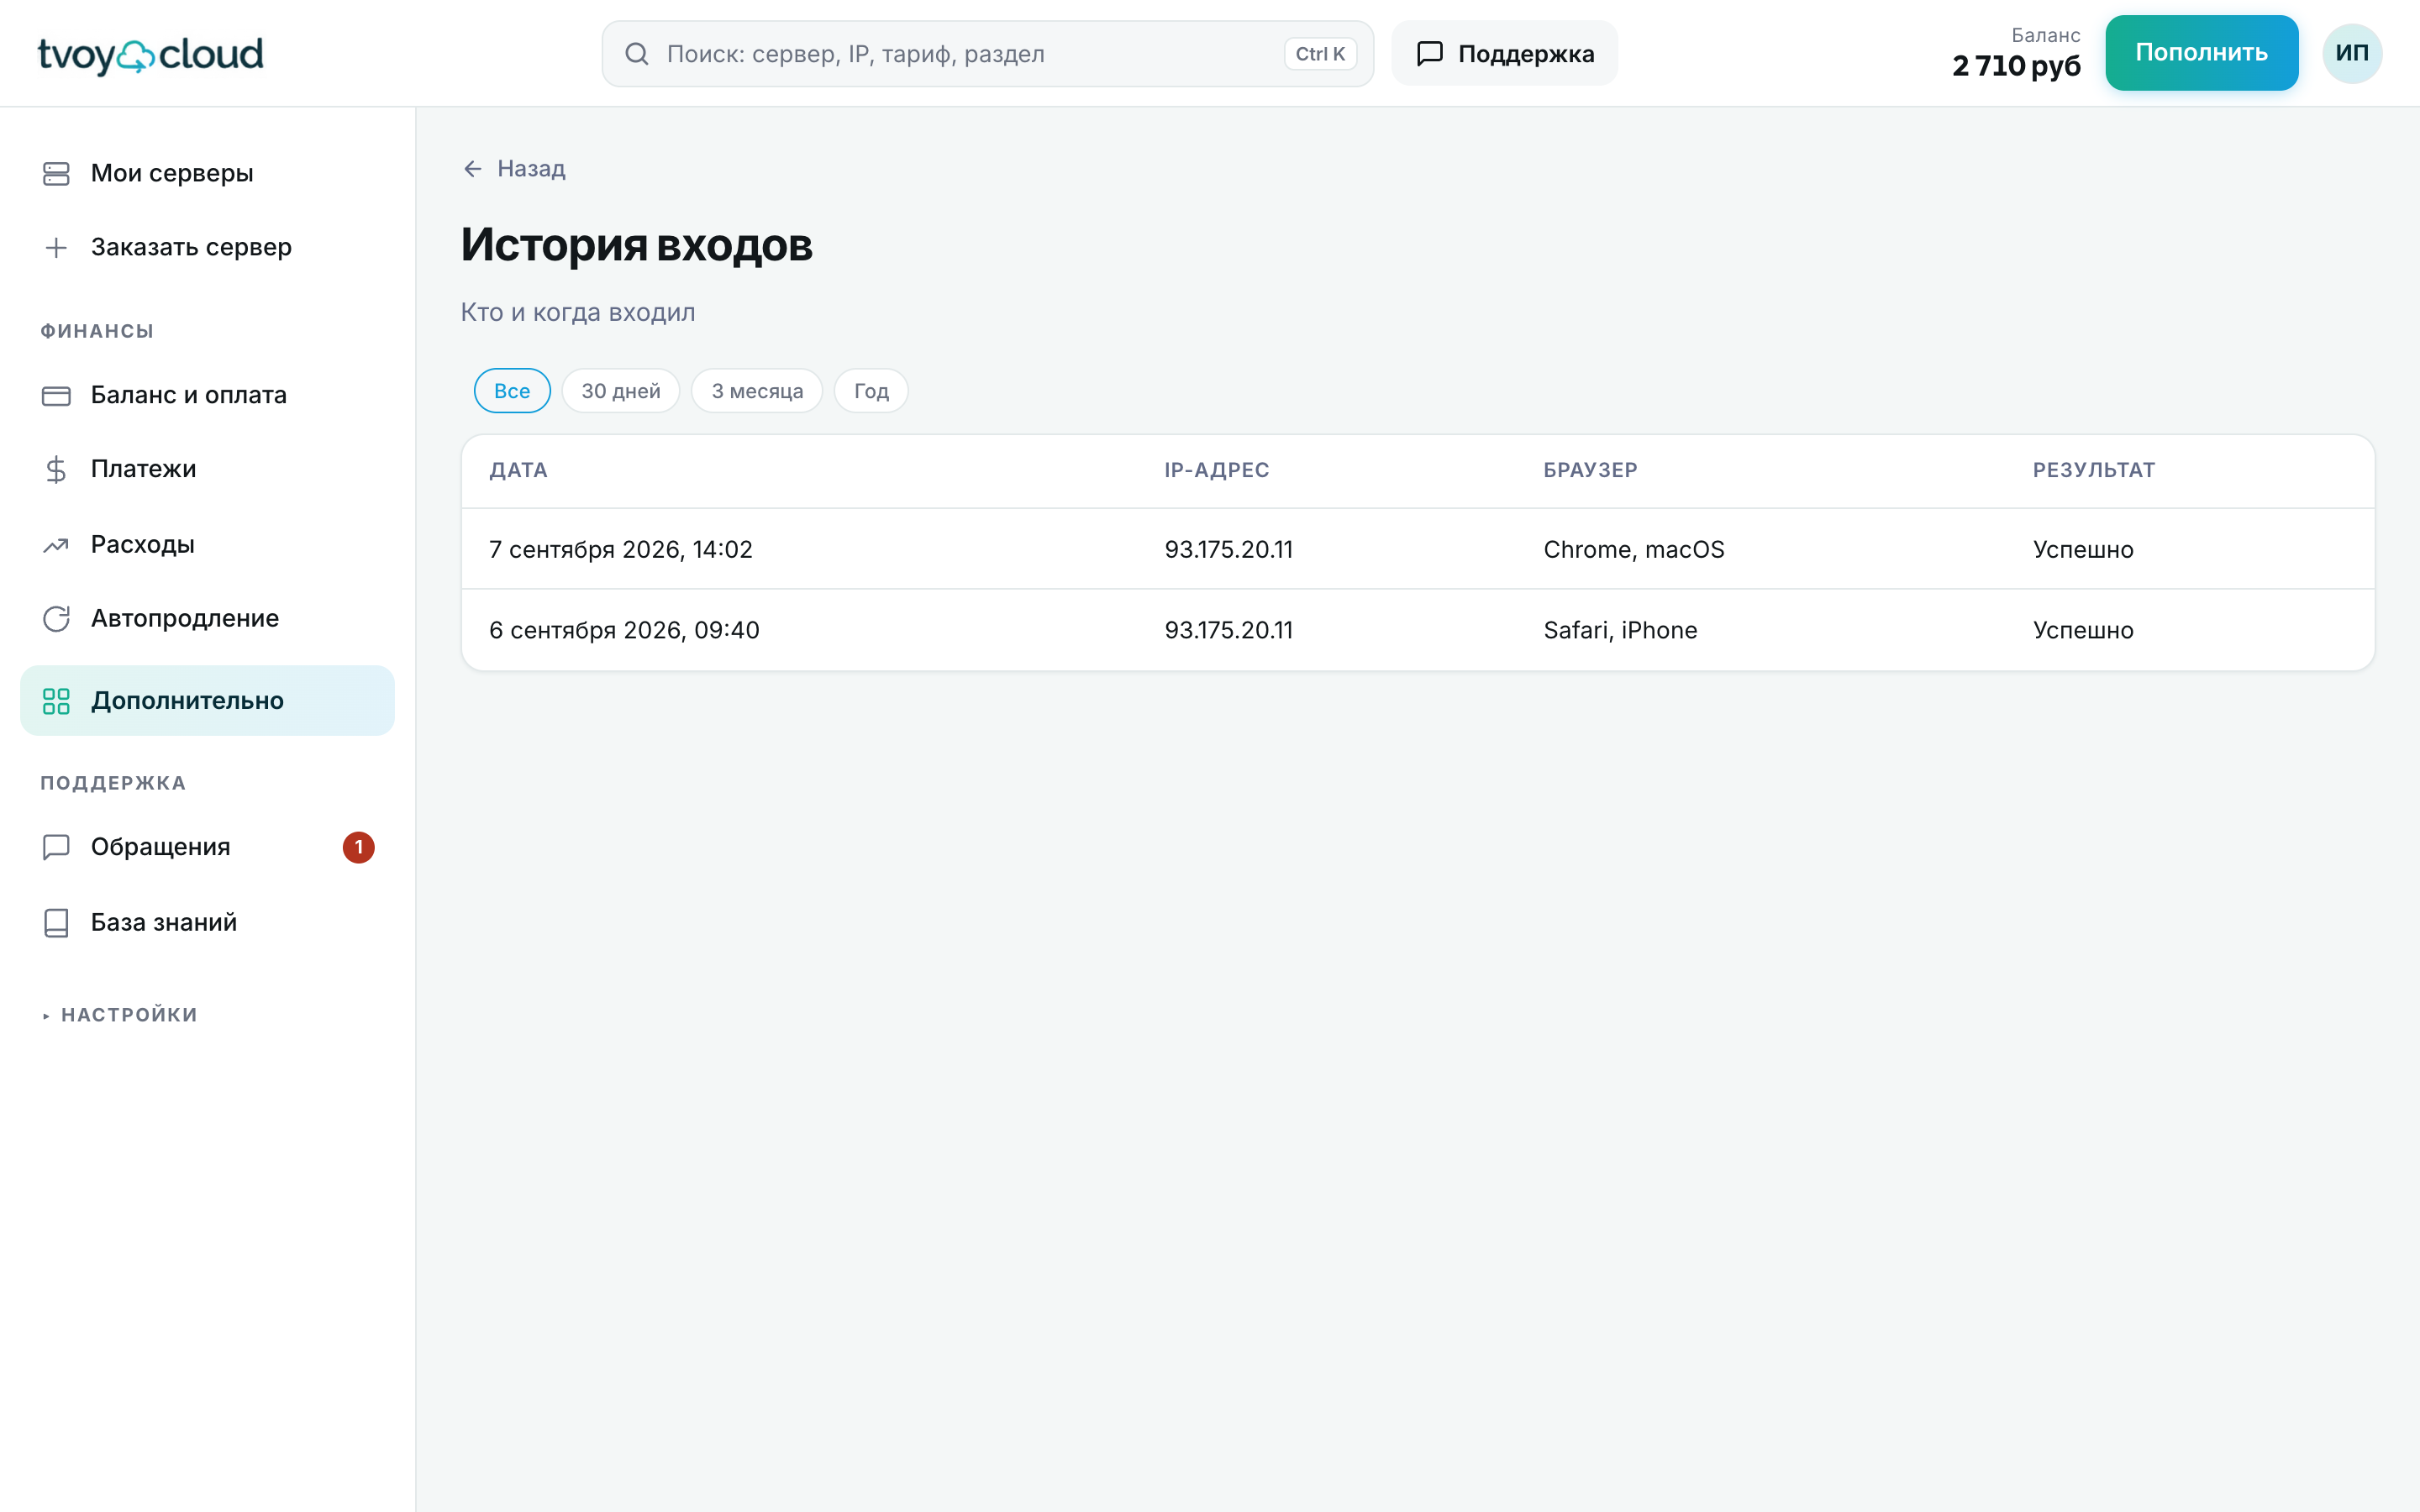Open Обращения section
Screen dimensions: 2420x1512
207,847
